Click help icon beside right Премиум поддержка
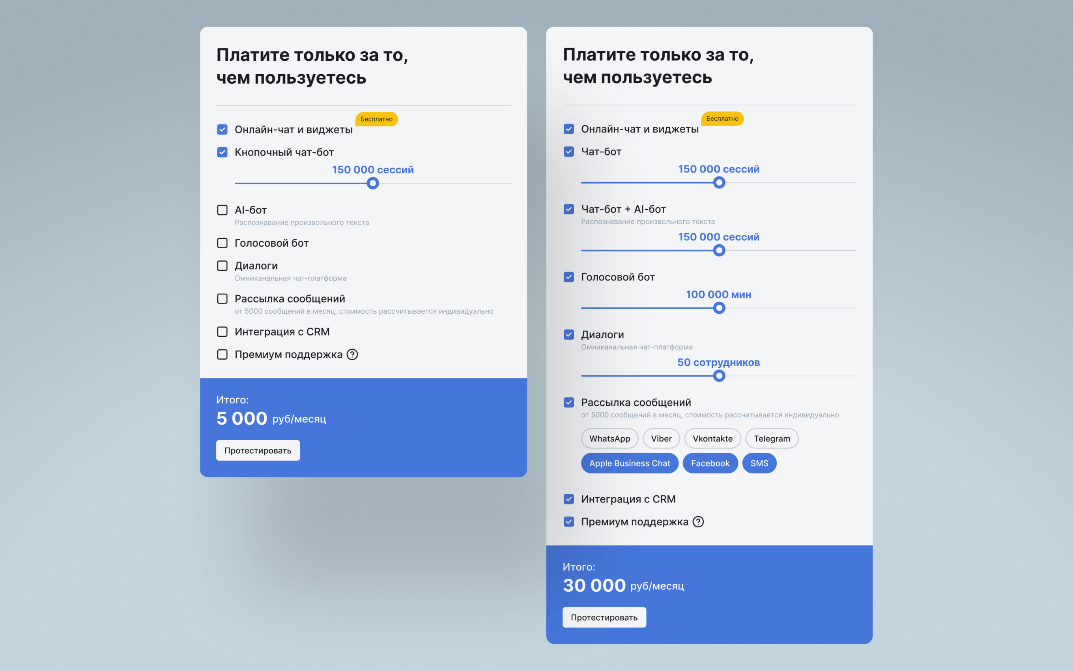The height and width of the screenshot is (671, 1073). click(698, 522)
